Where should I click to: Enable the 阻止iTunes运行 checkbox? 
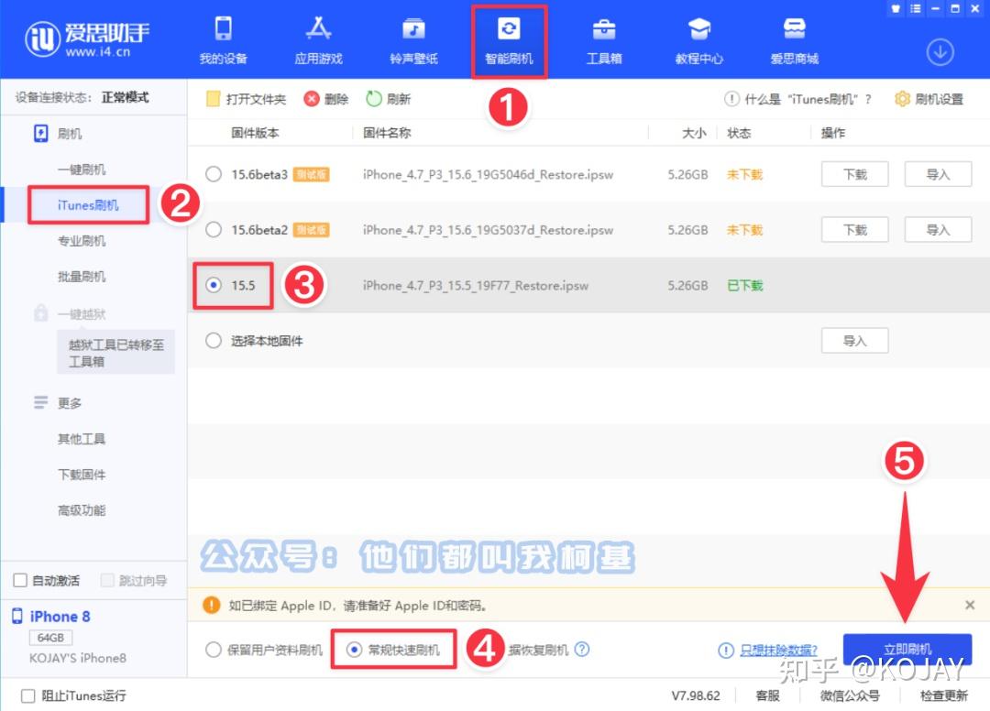(x=27, y=695)
